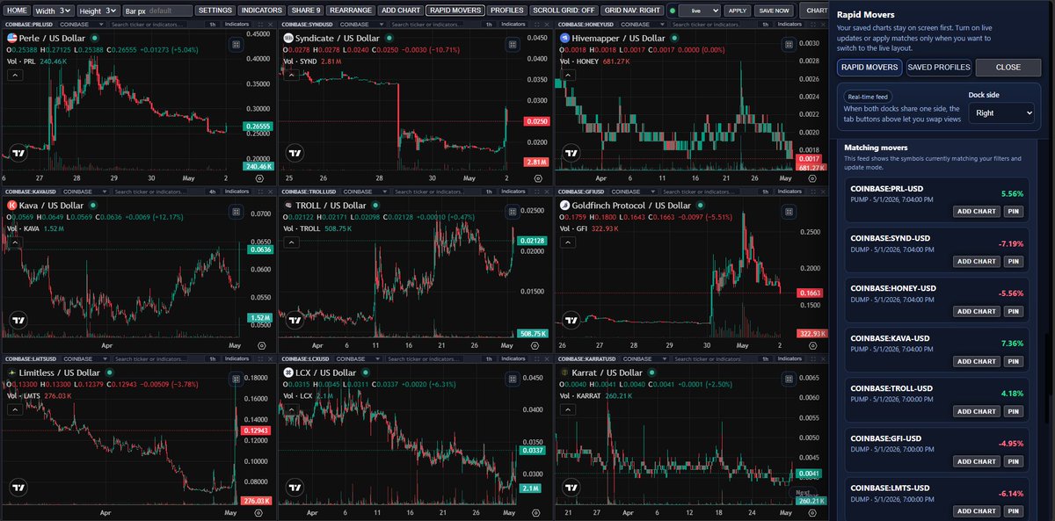Open Profiles in top toolbar
The height and width of the screenshot is (521, 1055).
507,11
